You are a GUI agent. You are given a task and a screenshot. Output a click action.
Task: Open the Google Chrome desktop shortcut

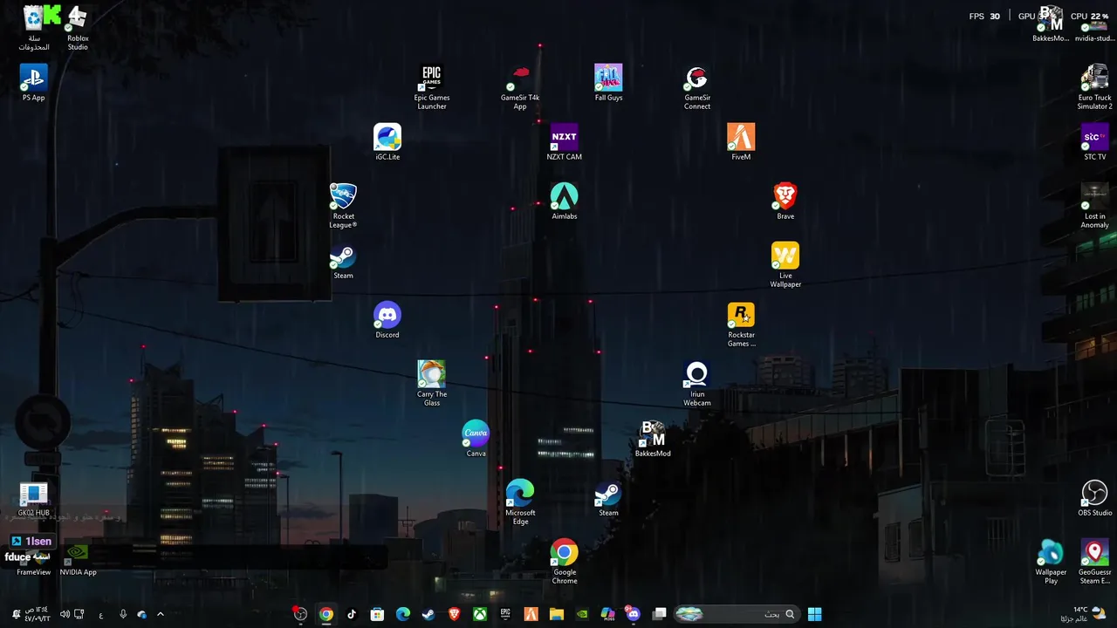click(x=564, y=561)
